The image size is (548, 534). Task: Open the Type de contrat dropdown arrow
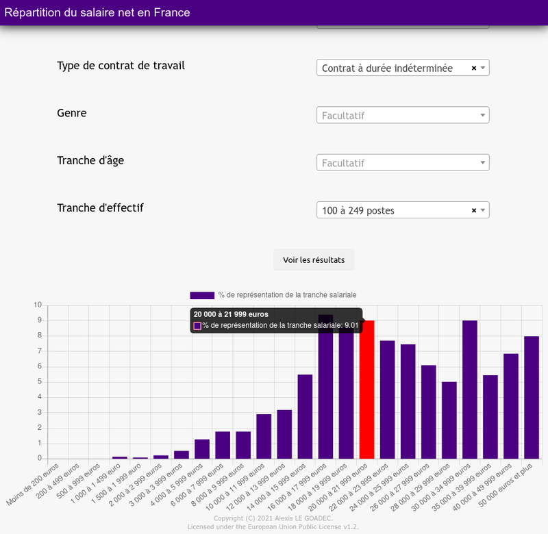click(483, 68)
